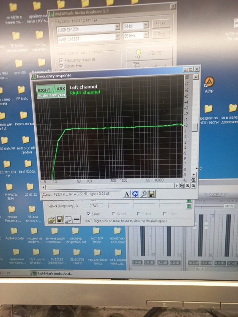Click the 'A' text label icon below graph

[126, 194]
